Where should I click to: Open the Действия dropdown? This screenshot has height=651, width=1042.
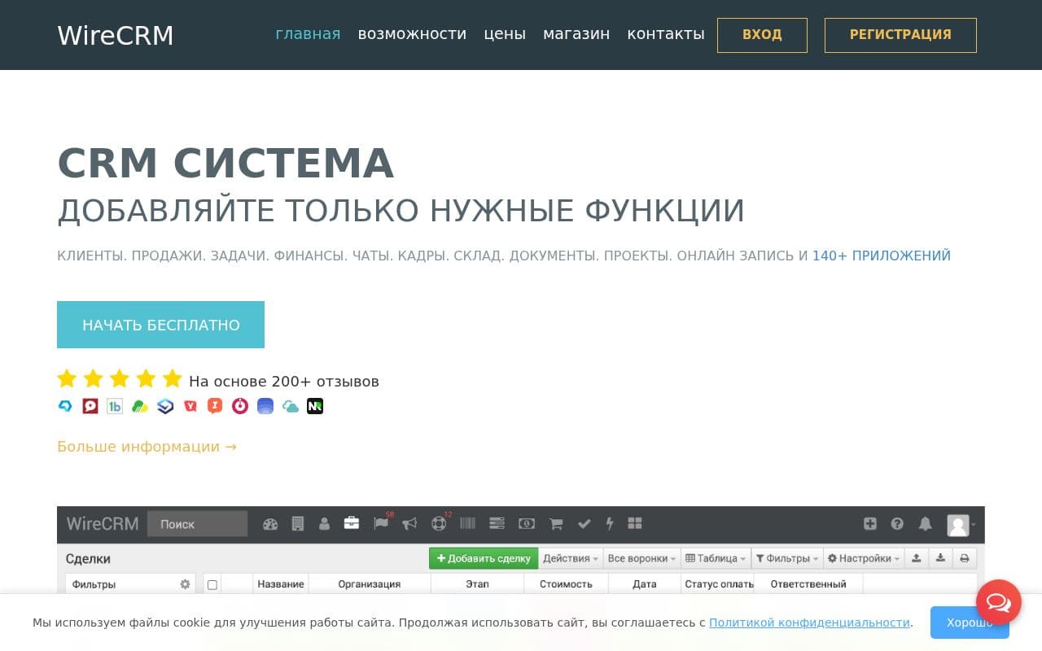(570, 558)
